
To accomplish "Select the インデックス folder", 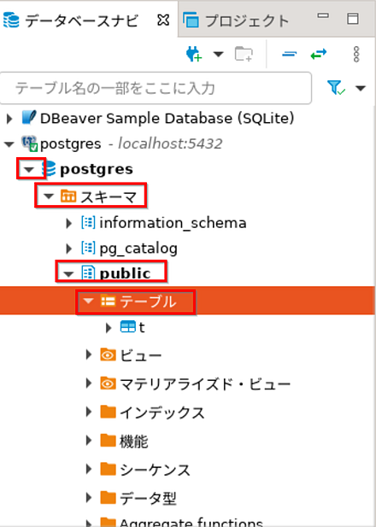I will click(x=152, y=413).
